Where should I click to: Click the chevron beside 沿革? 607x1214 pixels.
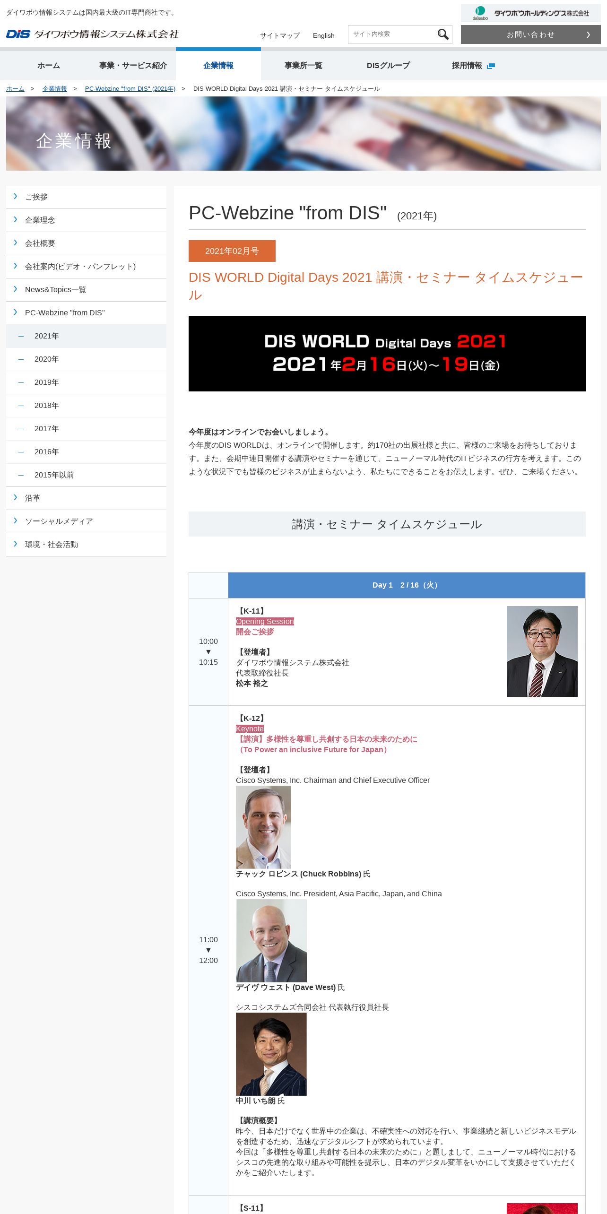(15, 497)
